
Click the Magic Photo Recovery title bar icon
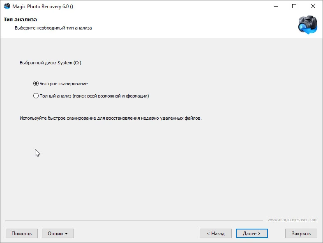[7, 6]
